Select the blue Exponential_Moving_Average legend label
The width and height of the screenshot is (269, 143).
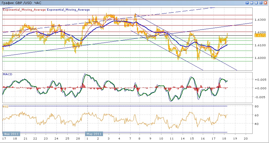pyautogui.click(x=68, y=10)
